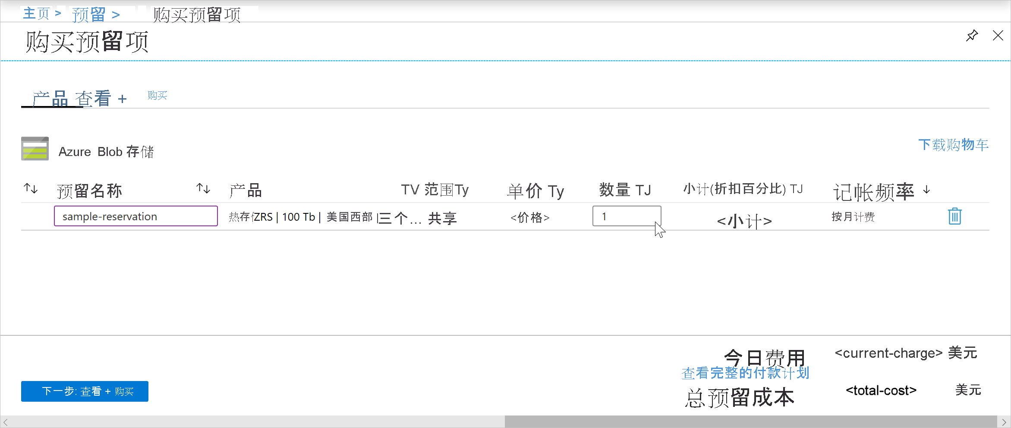The image size is (1011, 428).
Task: Pin the 购买预留项 blade
Action: point(972,36)
